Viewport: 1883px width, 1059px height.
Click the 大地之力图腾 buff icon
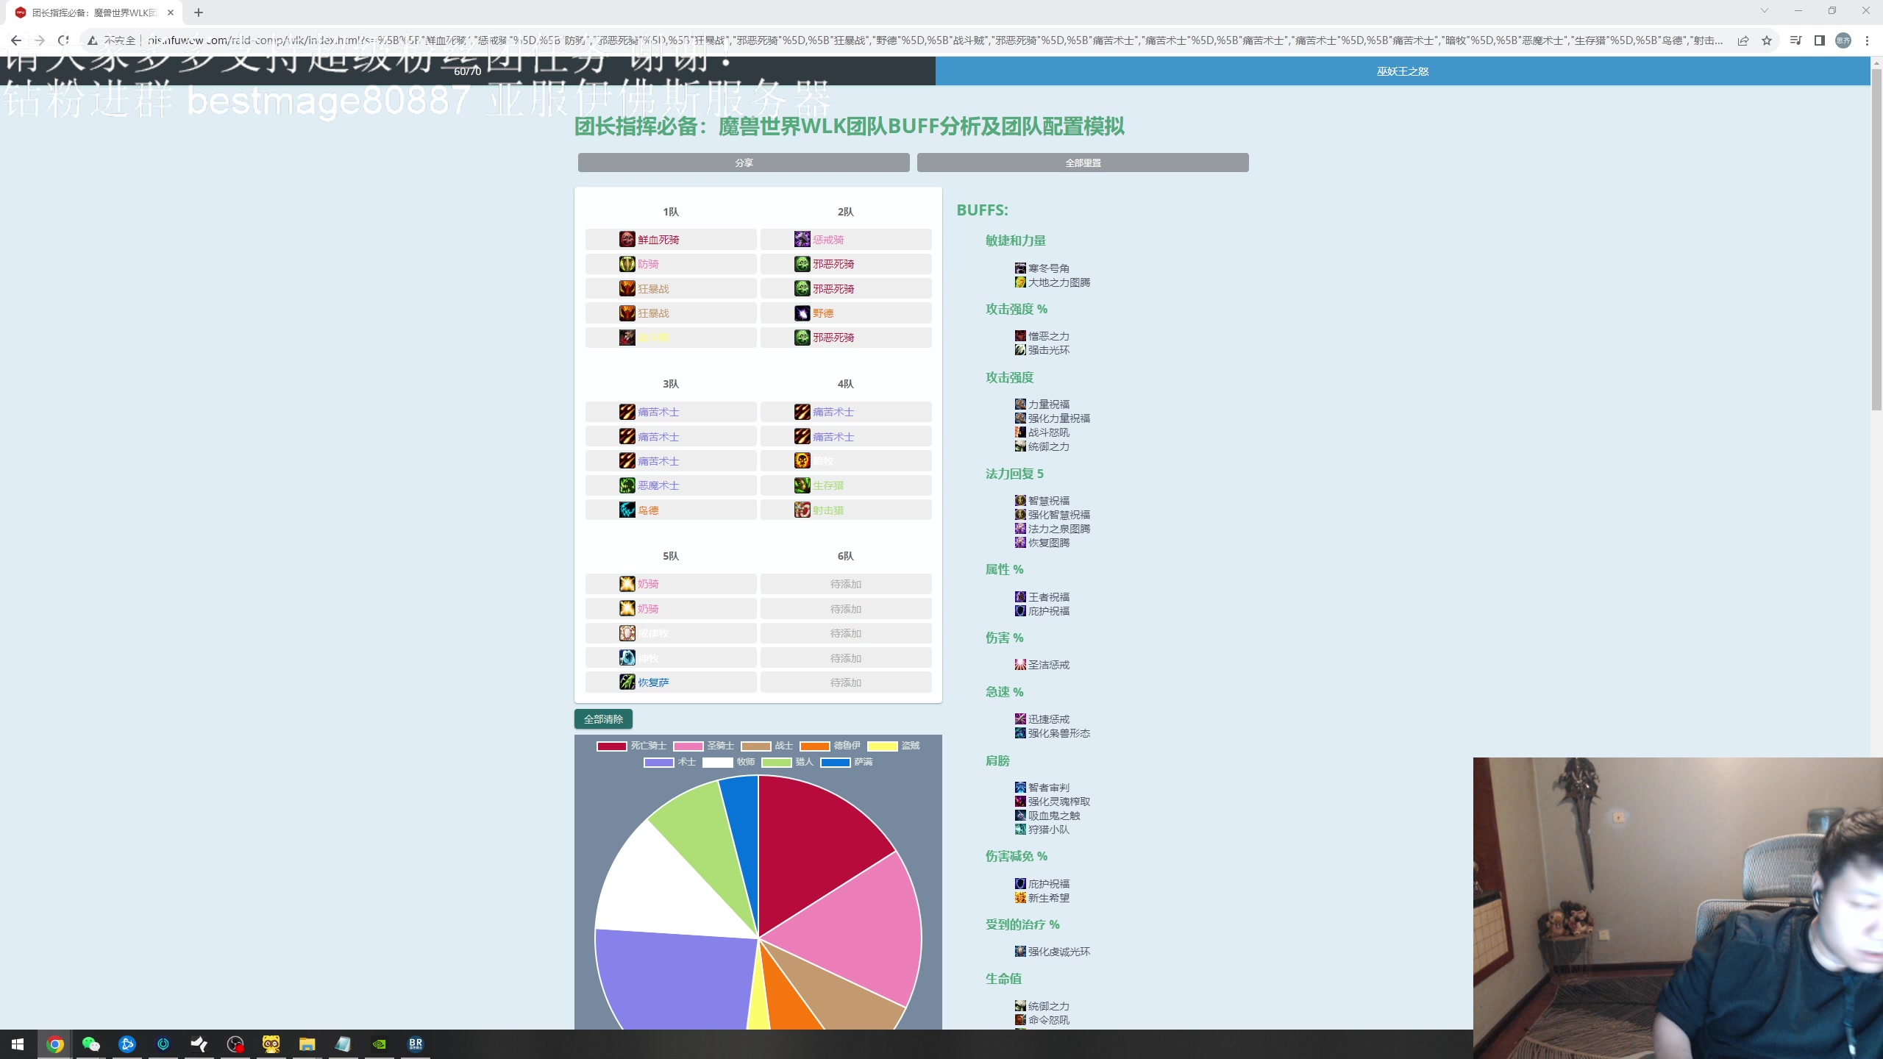(x=1020, y=282)
